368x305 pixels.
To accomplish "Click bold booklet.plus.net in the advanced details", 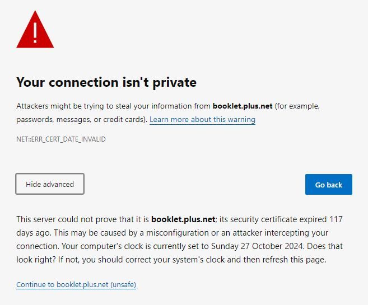I will (x=182, y=219).
